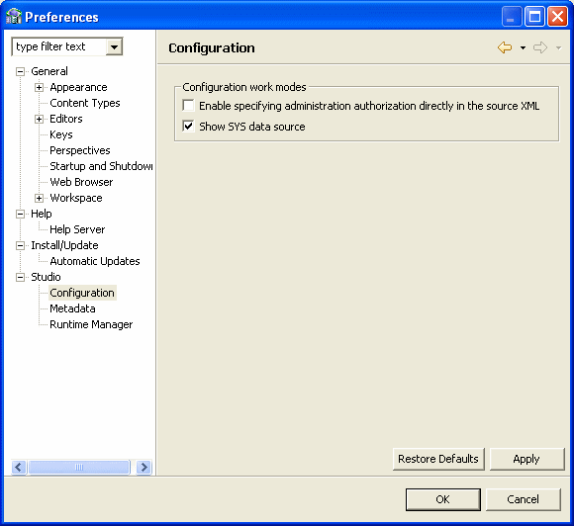
Task: Enable specifying administration authorization in source XML
Action: point(188,106)
